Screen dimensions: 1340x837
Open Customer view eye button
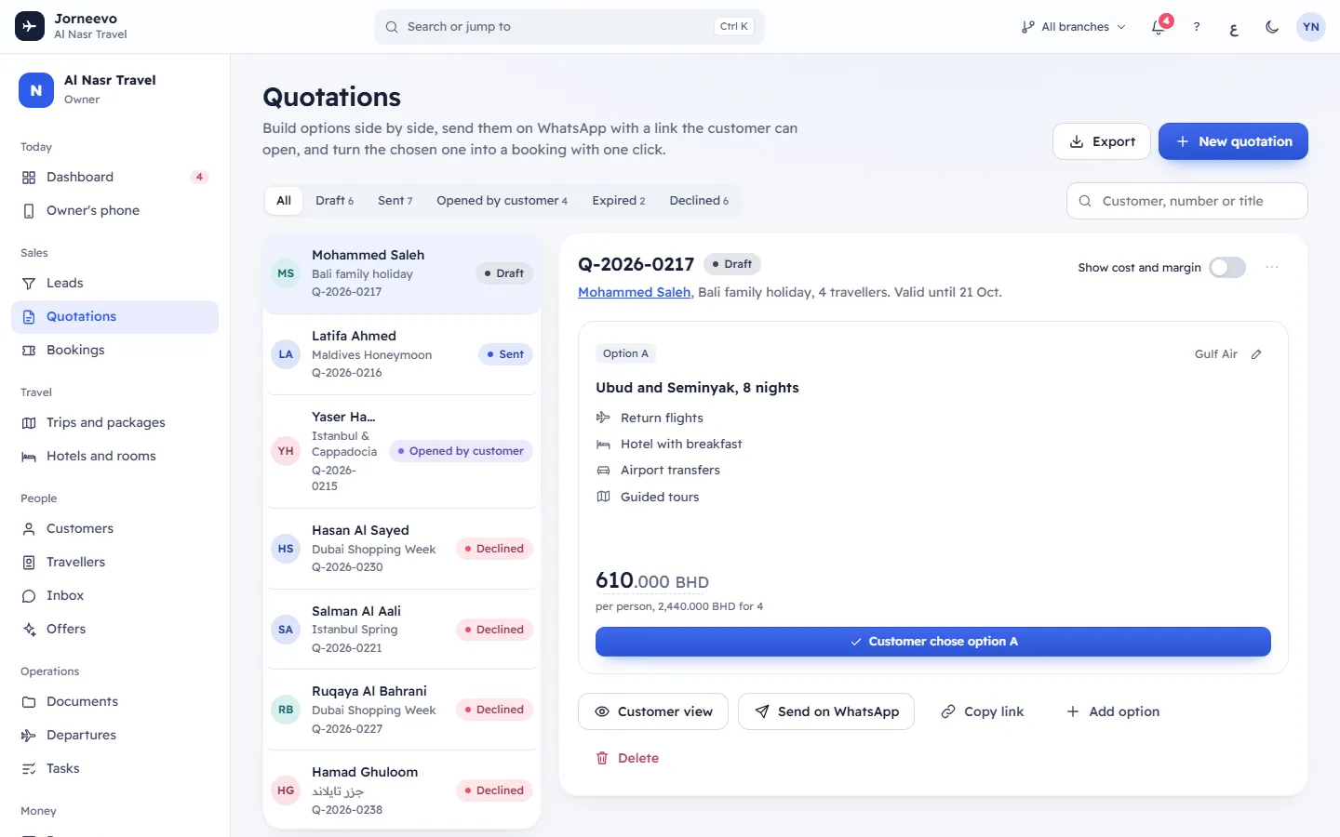click(653, 711)
